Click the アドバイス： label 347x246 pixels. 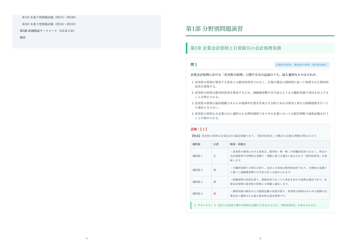pyautogui.click(x=205, y=206)
